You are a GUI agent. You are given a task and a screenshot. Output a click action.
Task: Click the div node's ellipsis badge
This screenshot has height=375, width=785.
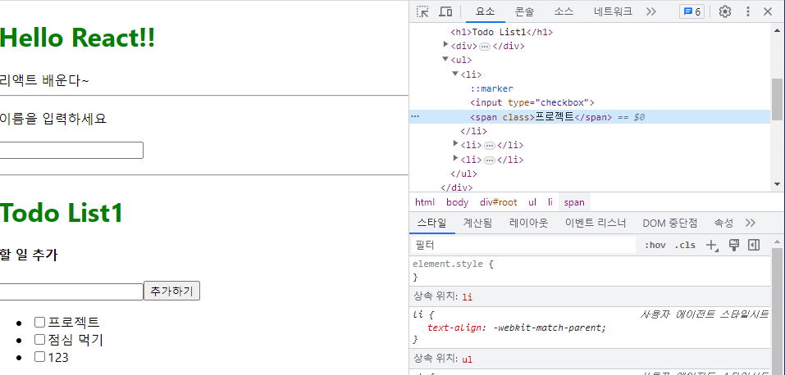(x=485, y=47)
